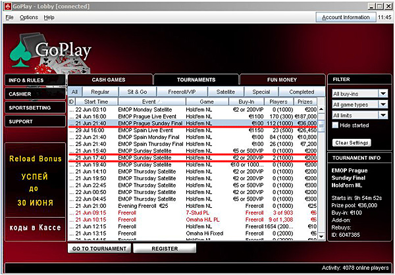The height and width of the screenshot is (275, 395).
Task: Select EMOP Thursday Satellite at 21 Jun 19:50
Action: 193,178
